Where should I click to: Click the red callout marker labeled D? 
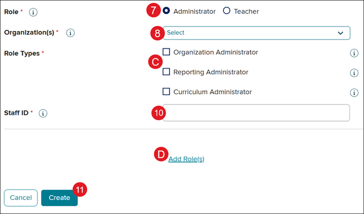point(161,154)
